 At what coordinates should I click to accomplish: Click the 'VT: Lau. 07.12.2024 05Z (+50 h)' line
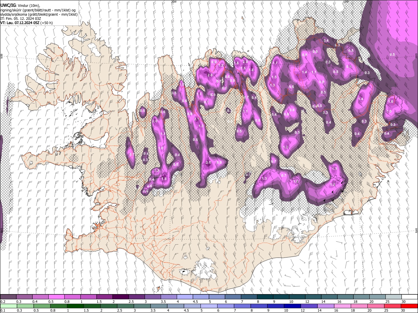(26, 23)
